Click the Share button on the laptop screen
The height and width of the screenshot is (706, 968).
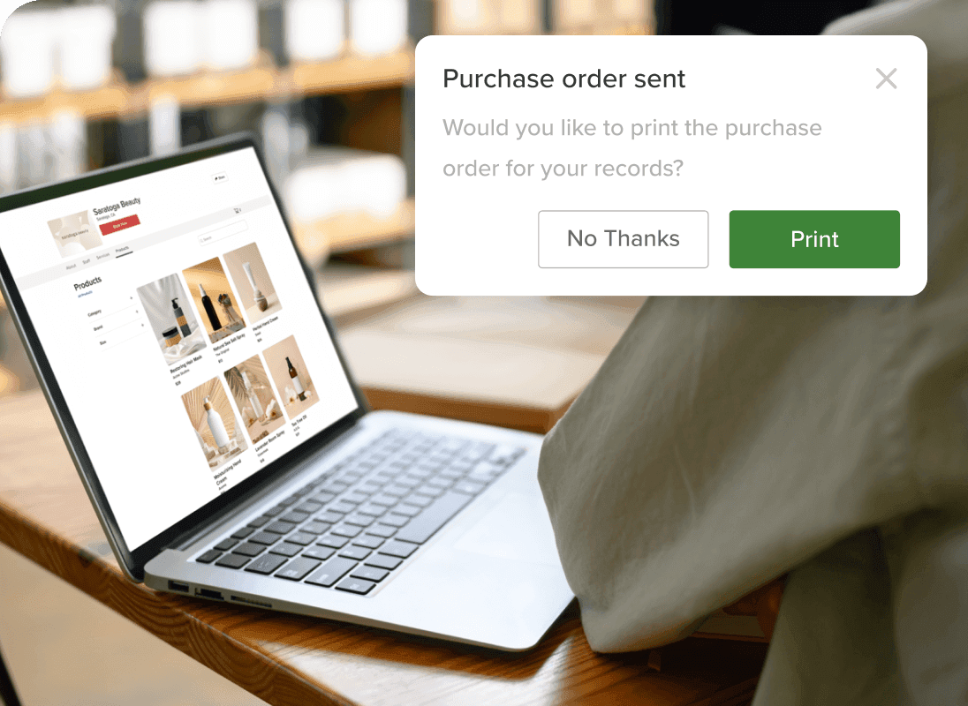click(x=220, y=177)
